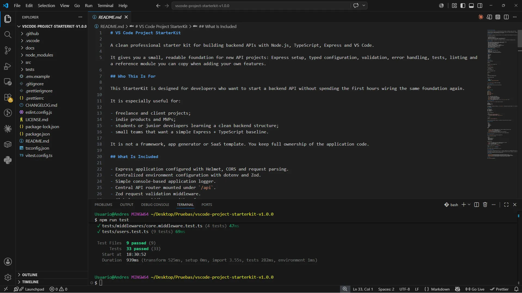
Task: Open the Python extension view
Action: (x=8, y=160)
